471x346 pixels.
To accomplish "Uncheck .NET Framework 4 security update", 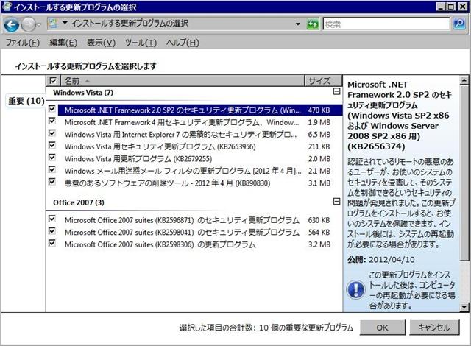I will point(52,121).
